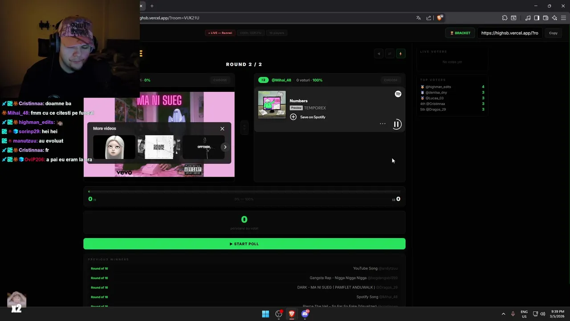Close the current browser tab
The width and height of the screenshot is (570, 321).
(x=141, y=6)
